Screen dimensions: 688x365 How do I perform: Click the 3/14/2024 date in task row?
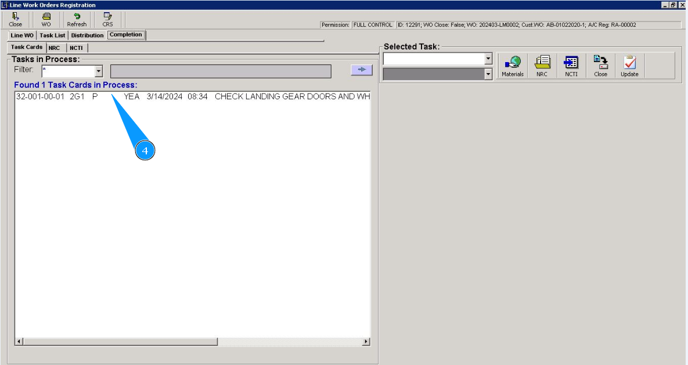click(x=164, y=96)
